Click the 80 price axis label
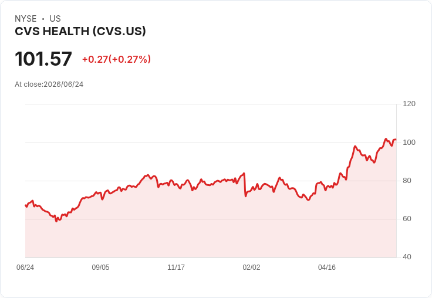This screenshot has width=432, height=298. [x=407, y=181]
